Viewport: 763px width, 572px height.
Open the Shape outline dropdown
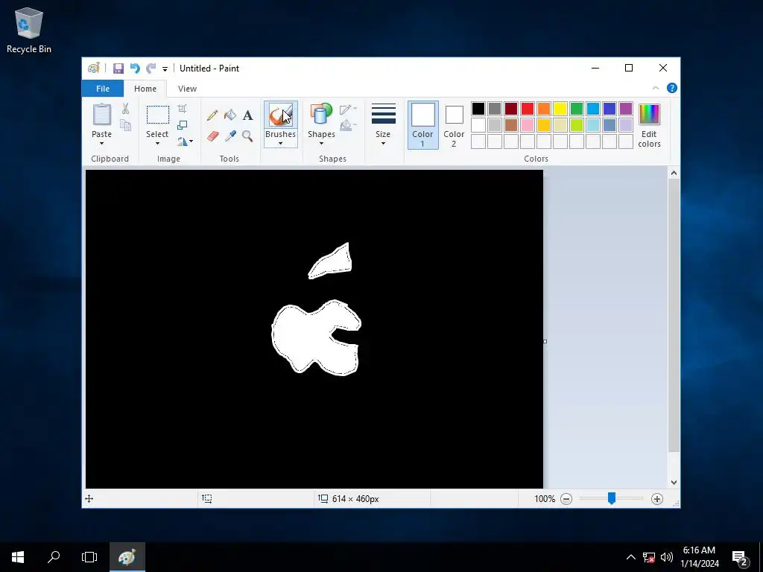(349, 109)
